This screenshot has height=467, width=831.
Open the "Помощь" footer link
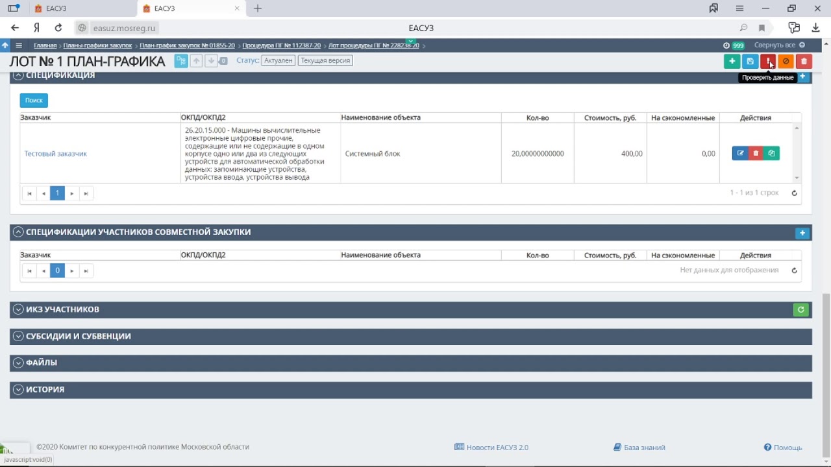click(783, 448)
